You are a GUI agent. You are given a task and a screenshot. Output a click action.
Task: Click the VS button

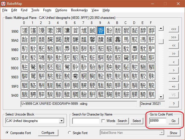point(173,95)
